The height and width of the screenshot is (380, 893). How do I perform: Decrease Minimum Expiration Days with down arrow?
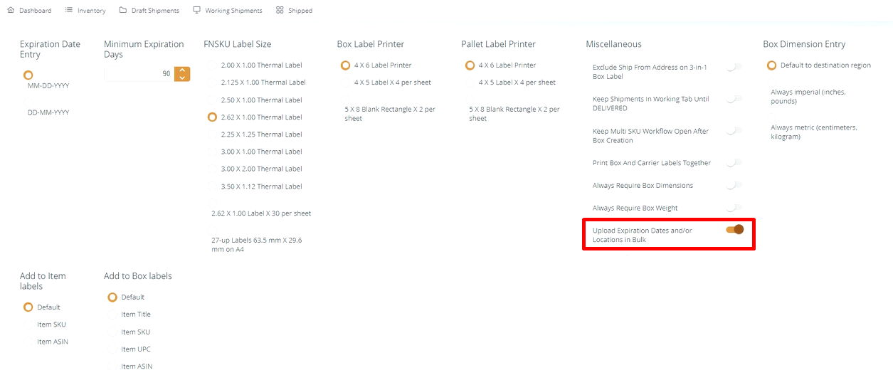pyautogui.click(x=182, y=77)
